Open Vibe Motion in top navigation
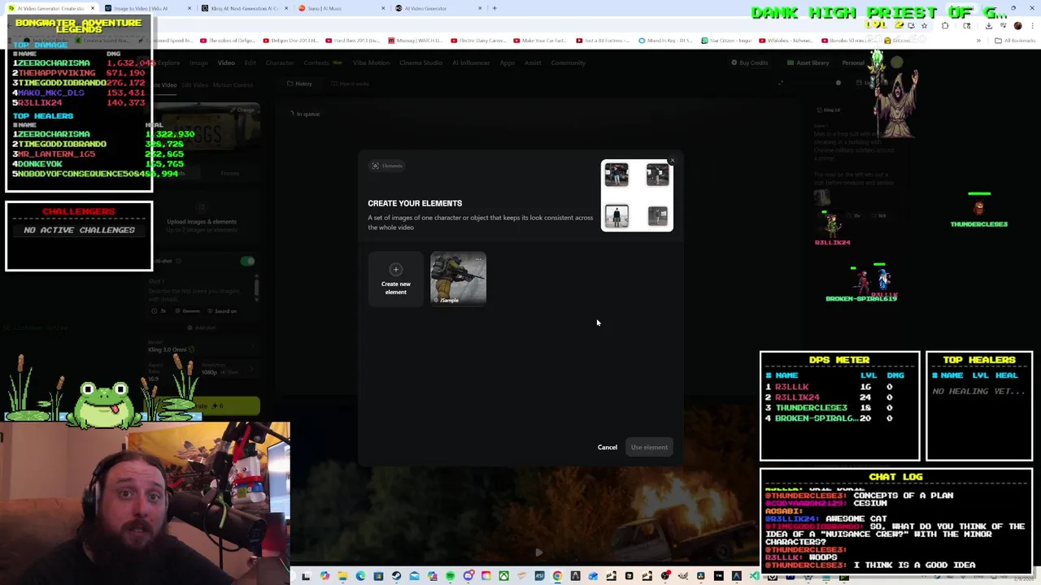1041x585 pixels. point(372,63)
